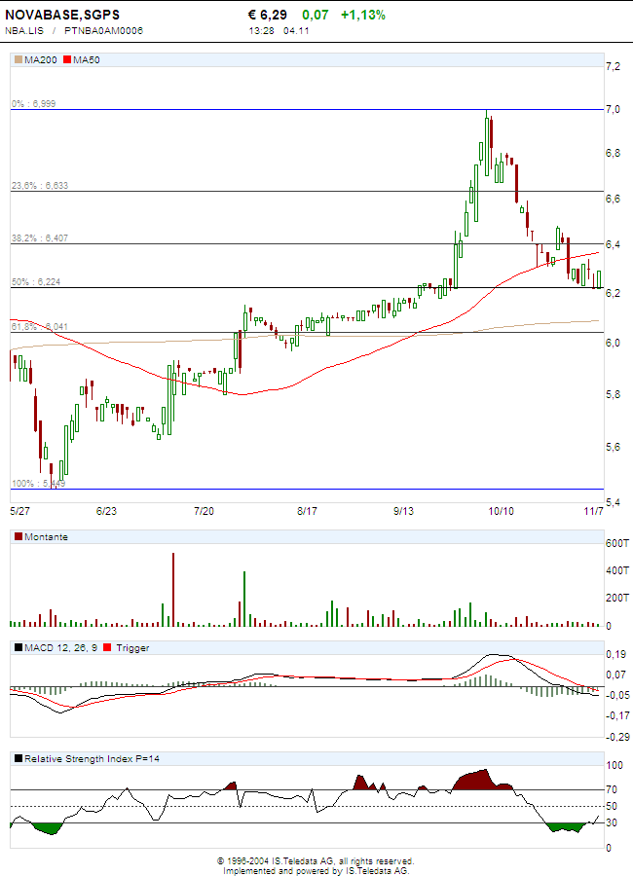Click the 50 RSI axis label
The height and width of the screenshot is (876, 633).
pos(612,806)
